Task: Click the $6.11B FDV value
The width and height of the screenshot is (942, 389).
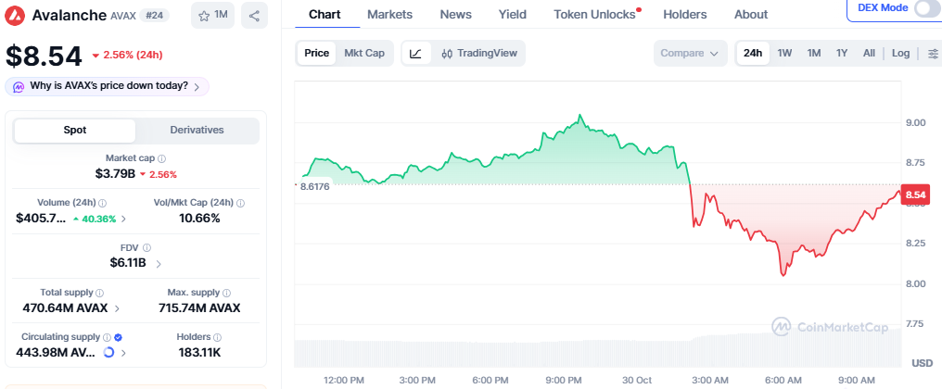Action: [x=128, y=263]
